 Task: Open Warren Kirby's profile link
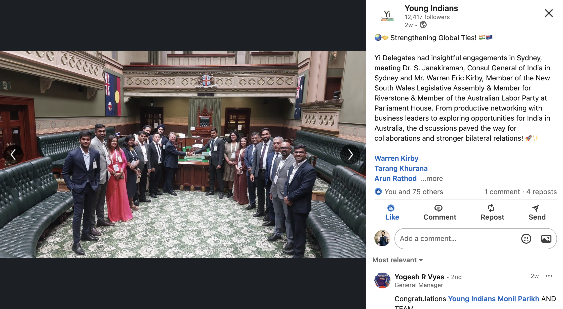point(396,158)
